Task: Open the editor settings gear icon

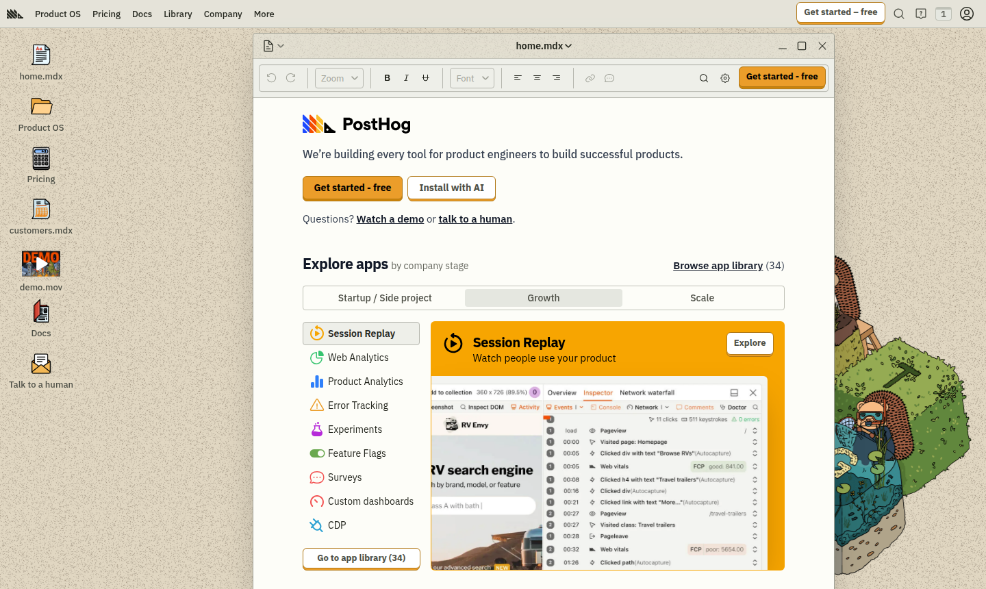Action: coord(724,78)
